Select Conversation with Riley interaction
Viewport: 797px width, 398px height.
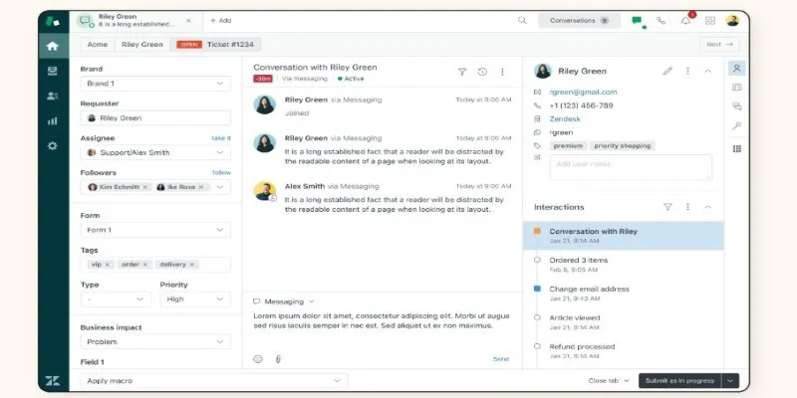[x=624, y=236]
